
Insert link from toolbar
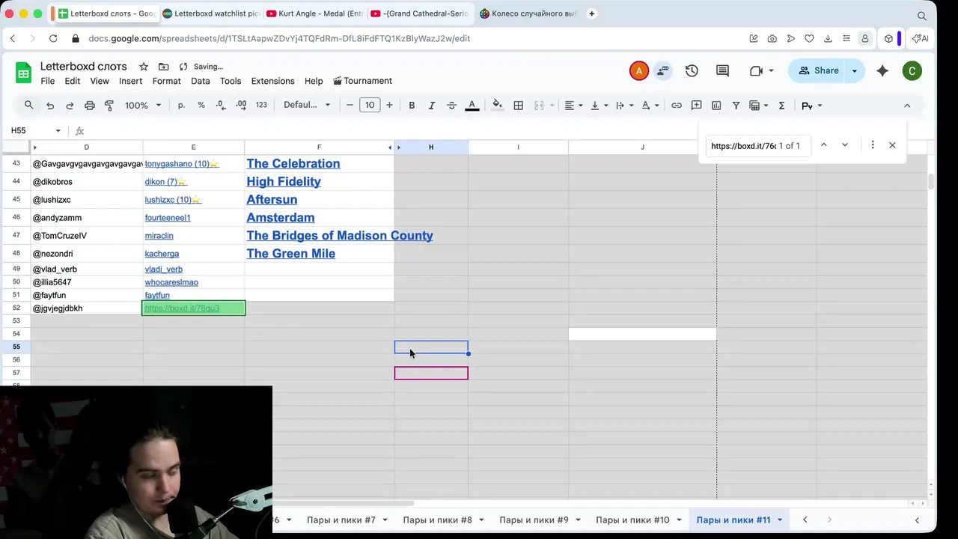pos(677,106)
